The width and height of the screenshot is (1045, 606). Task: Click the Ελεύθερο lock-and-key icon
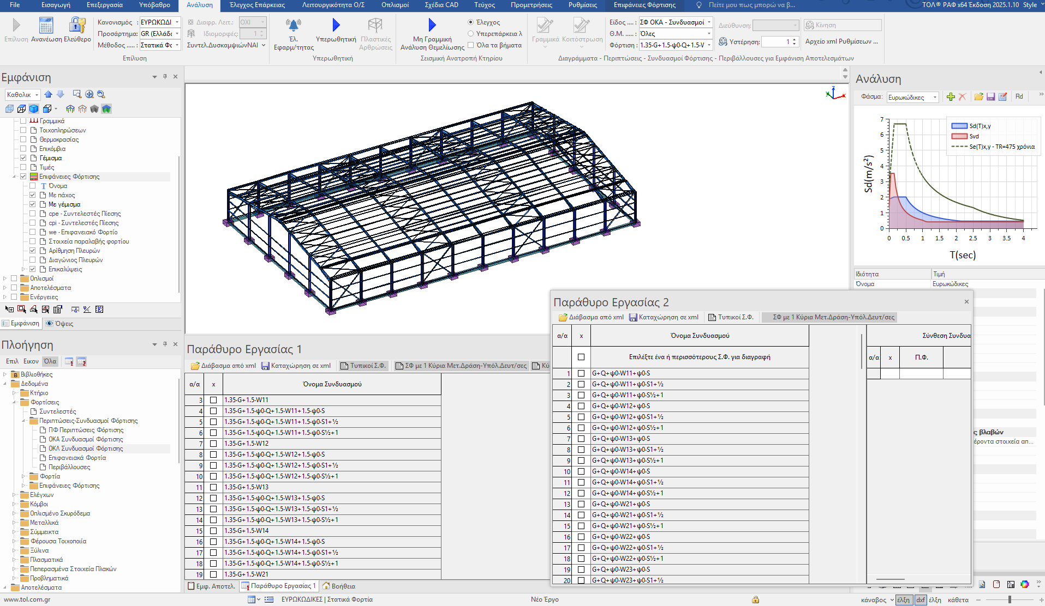pos(77,26)
